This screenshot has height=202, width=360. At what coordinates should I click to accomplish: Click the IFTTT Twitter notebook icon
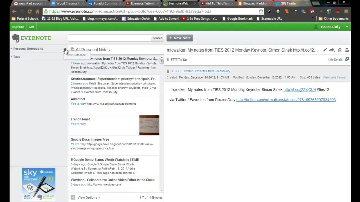pos(168,59)
